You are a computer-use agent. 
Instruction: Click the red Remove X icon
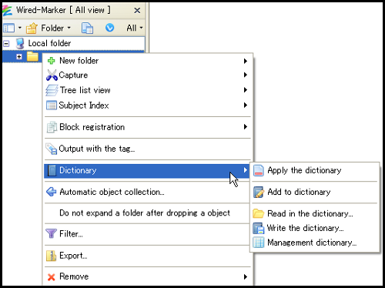coord(52,277)
